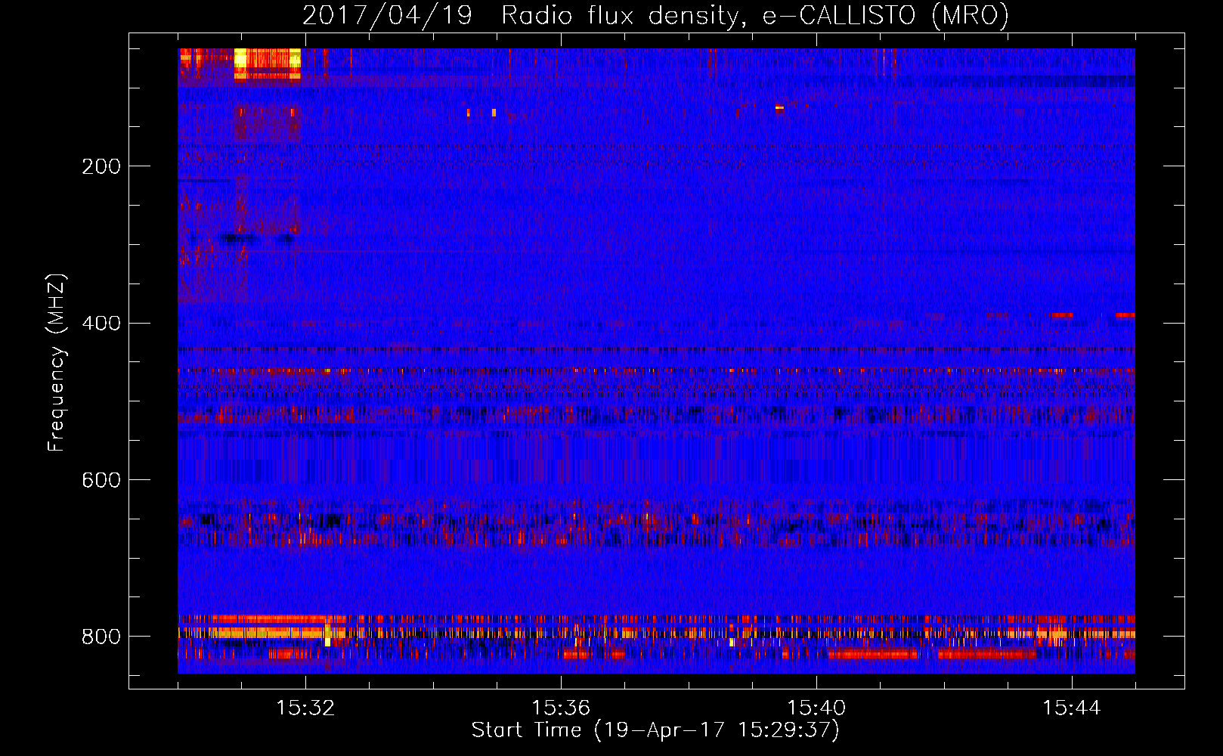This screenshot has height=756, width=1223.
Task: Click the 15:44 time tick label
Action: (x=1072, y=708)
